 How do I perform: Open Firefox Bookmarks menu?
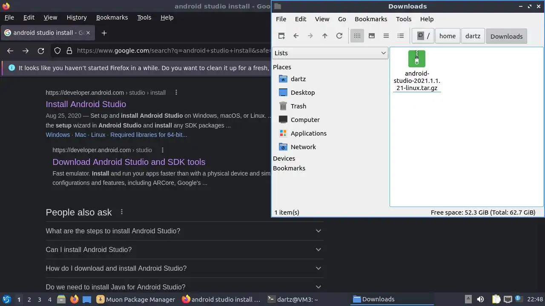[x=112, y=17]
